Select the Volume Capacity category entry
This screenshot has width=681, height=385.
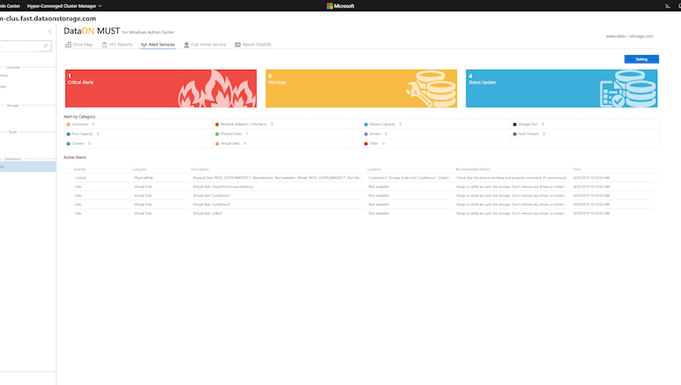382,124
